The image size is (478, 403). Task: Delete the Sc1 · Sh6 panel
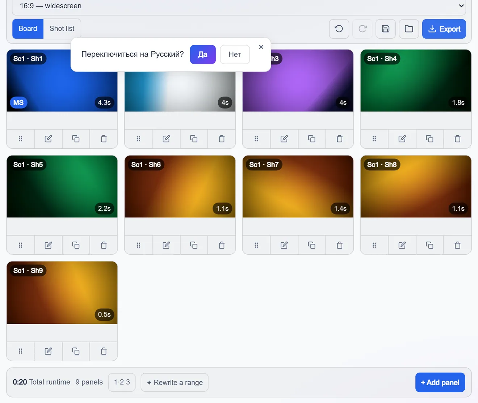[222, 245]
